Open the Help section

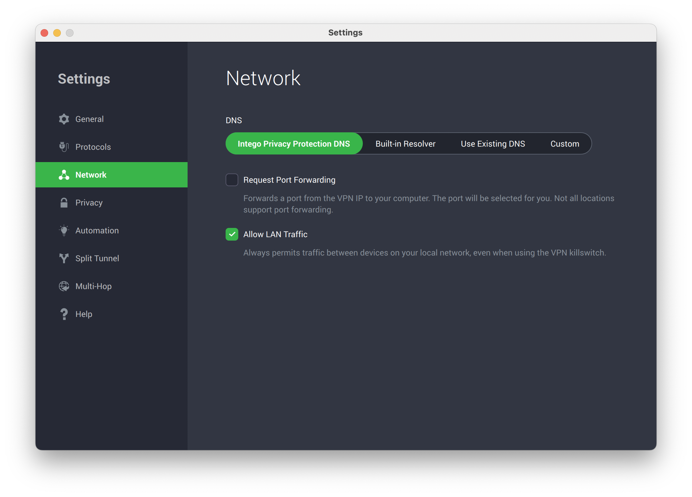[112, 314]
